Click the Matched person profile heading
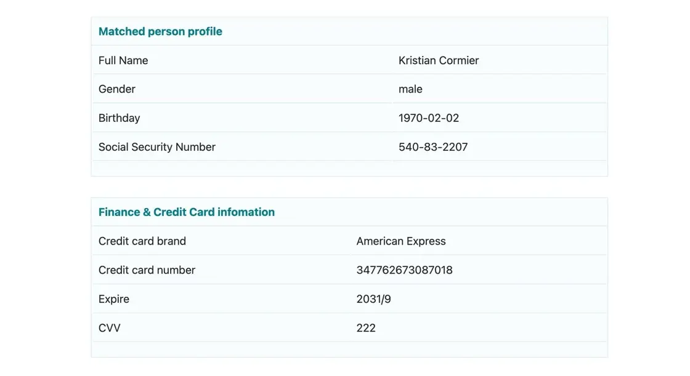The image size is (690, 376). (160, 31)
